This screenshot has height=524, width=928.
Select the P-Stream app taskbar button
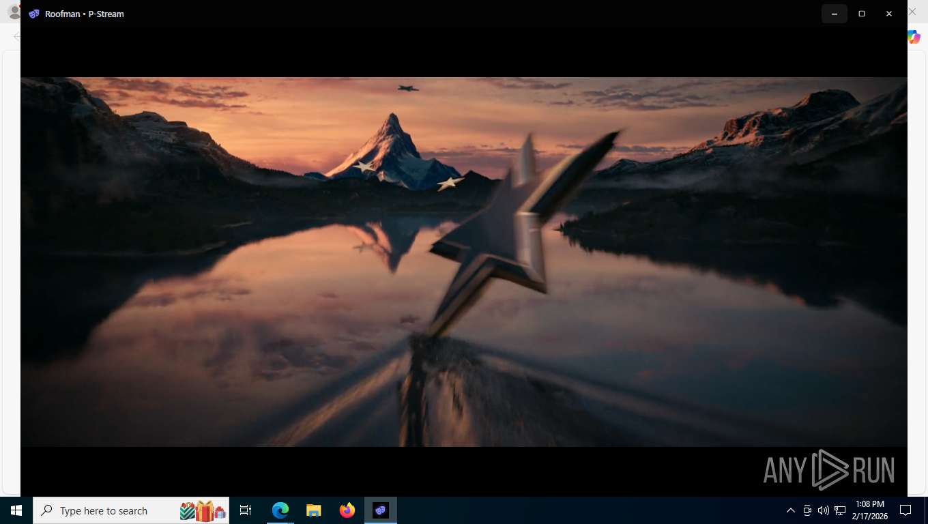pos(381,510)
